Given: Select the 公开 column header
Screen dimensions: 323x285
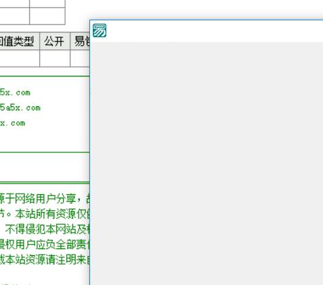Looking at the screenshot, I should click(x=55, y=41).
